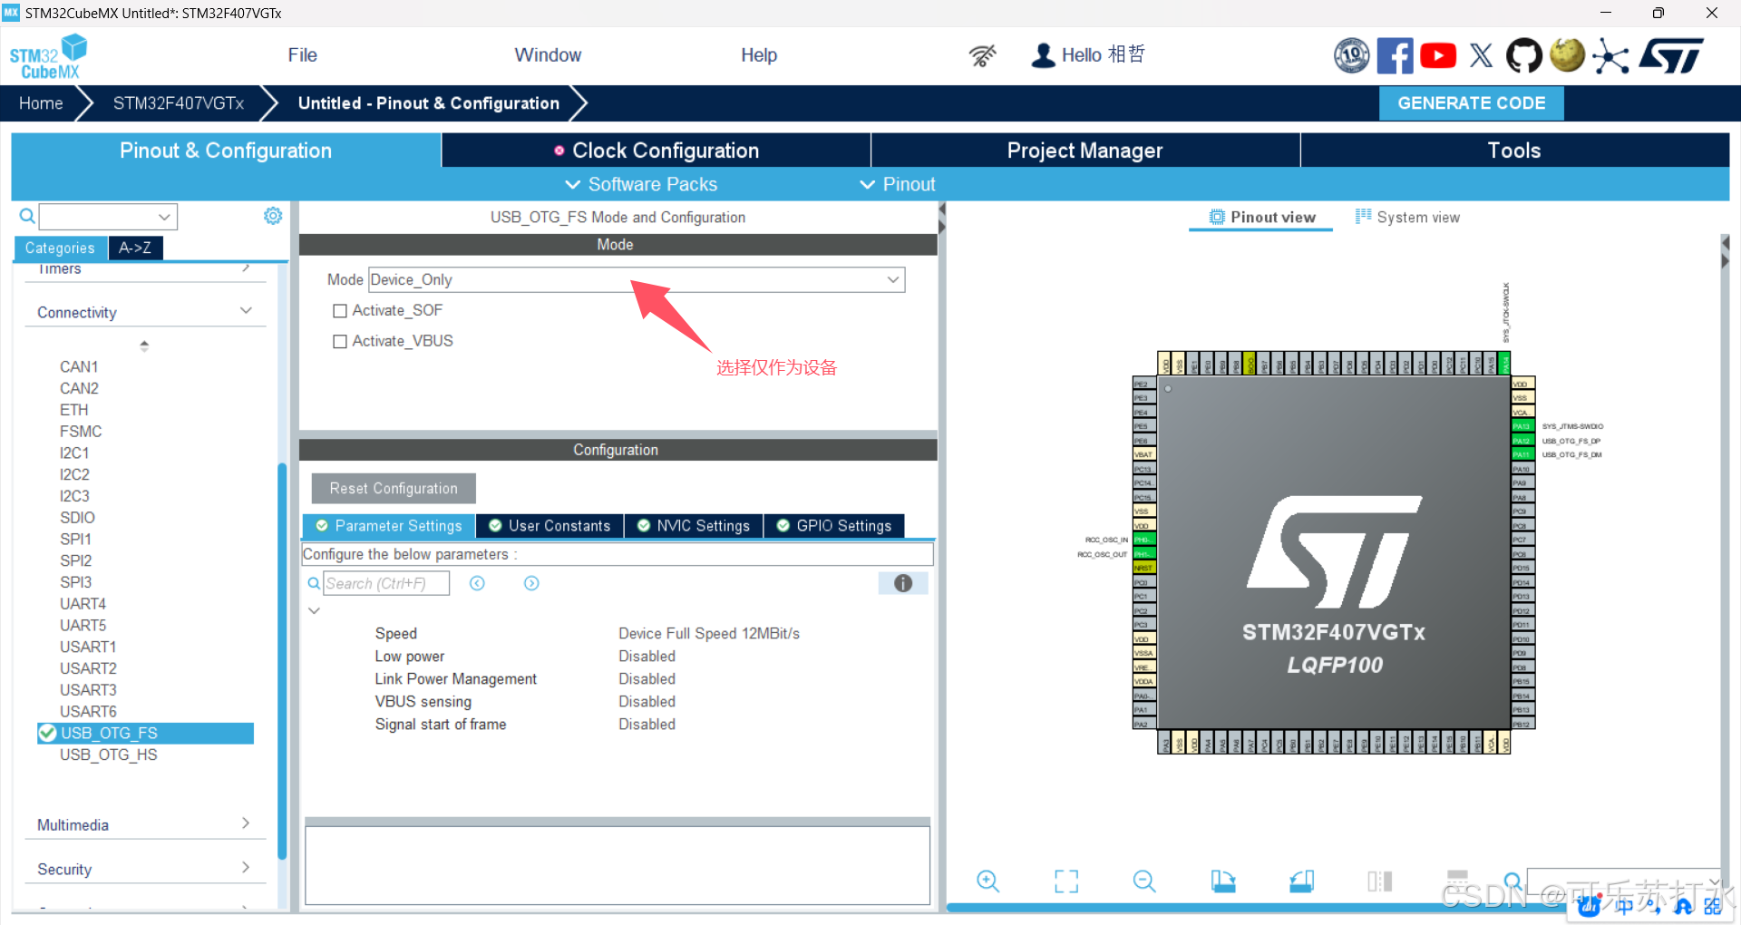This screenshot has width=1741, height=925.
Task: Click the Reset Configuration button
Action: point(393,488)
